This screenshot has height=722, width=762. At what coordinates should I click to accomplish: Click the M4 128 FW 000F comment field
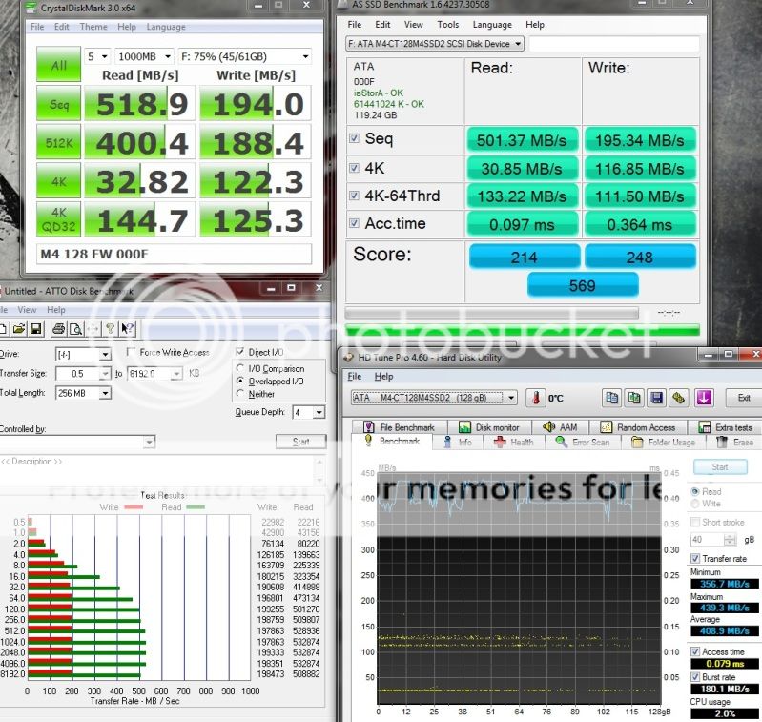(174, 255)
